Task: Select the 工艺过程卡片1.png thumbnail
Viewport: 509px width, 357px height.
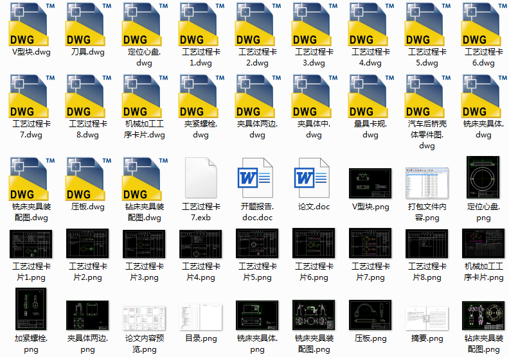Action: [31, 244]
